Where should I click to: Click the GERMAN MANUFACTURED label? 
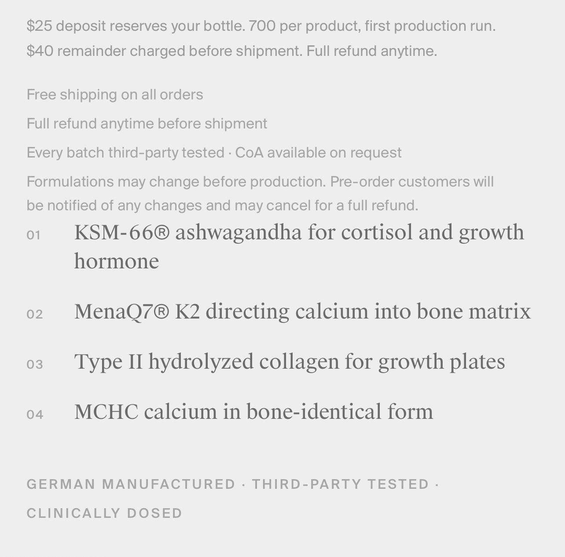tap(131, 484)
